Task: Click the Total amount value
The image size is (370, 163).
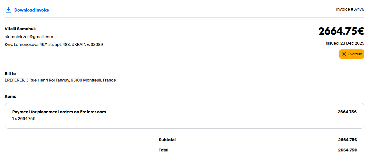Action: pyautogui.click(x=347, y=150)
